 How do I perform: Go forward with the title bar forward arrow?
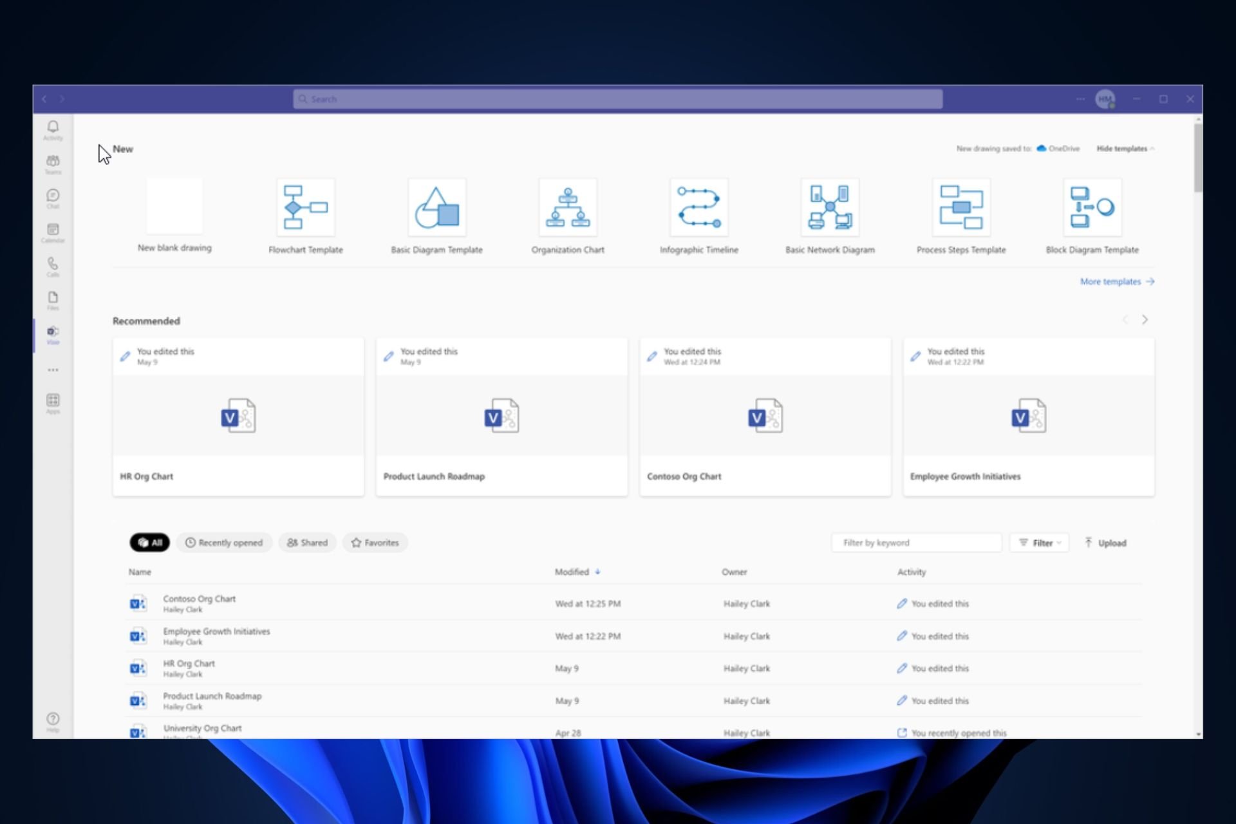(62, 98)
